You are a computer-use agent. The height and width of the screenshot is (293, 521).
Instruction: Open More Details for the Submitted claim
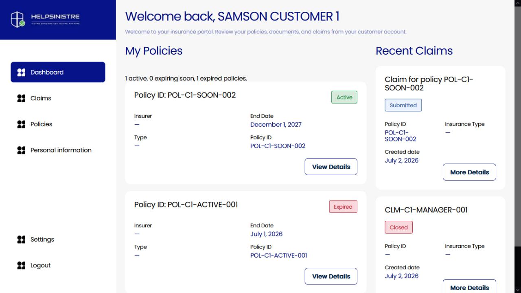click(469, 172)
